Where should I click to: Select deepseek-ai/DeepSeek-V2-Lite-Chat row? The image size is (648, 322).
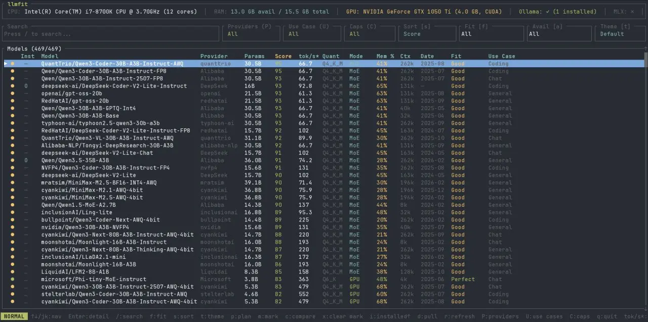pyautogui.click(x=323, y=153)
